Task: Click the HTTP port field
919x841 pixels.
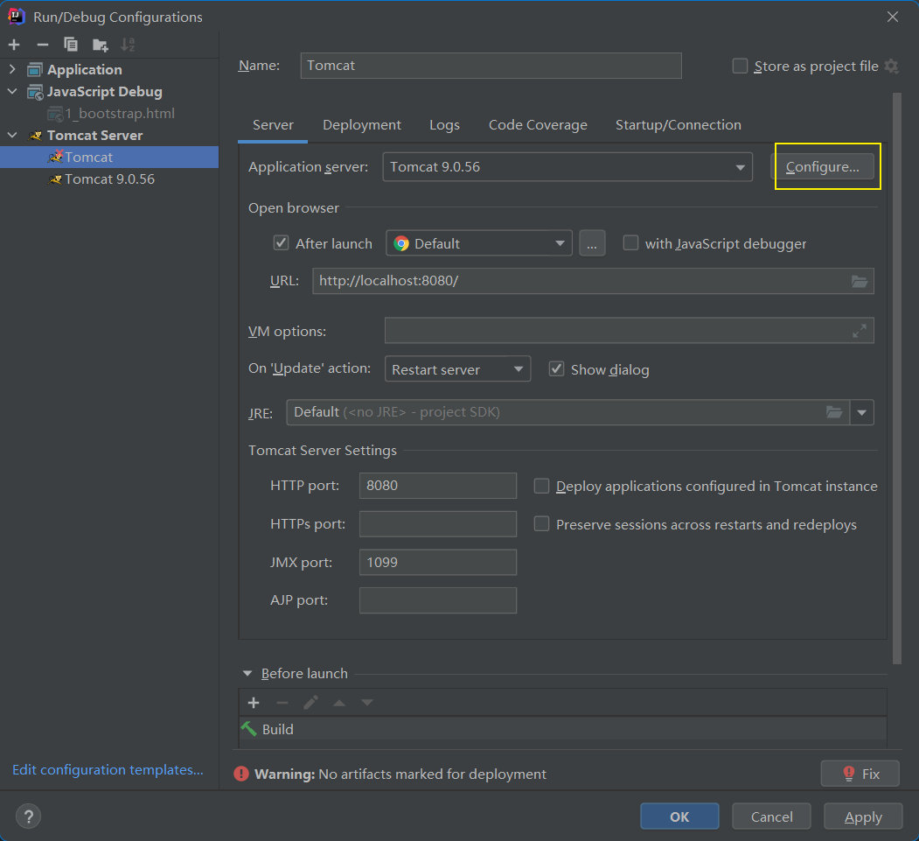Action: [438, 486]
